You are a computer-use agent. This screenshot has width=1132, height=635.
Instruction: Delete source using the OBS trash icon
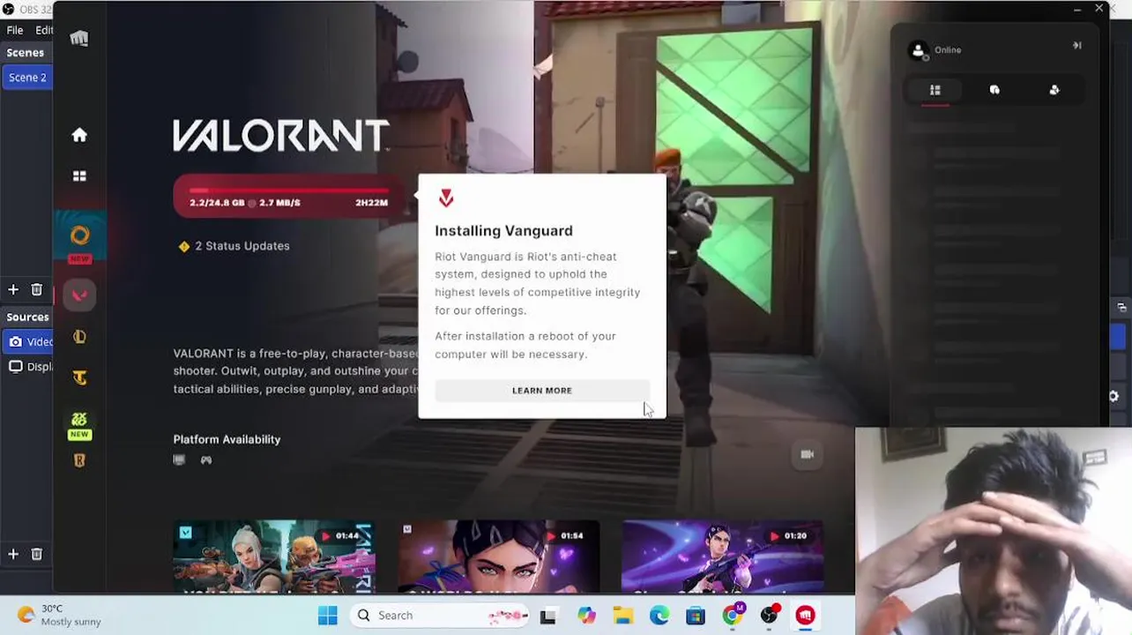37,554
